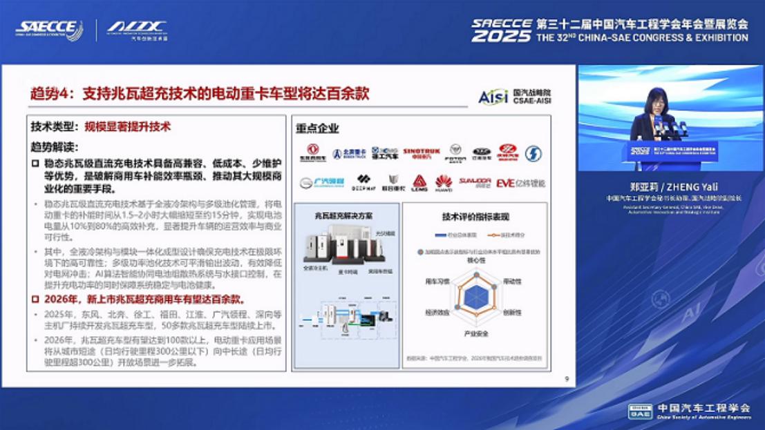Screen dimensions: 765x430
Task: Click the SINOTRUK logo
Action: (x=420, y=153)
